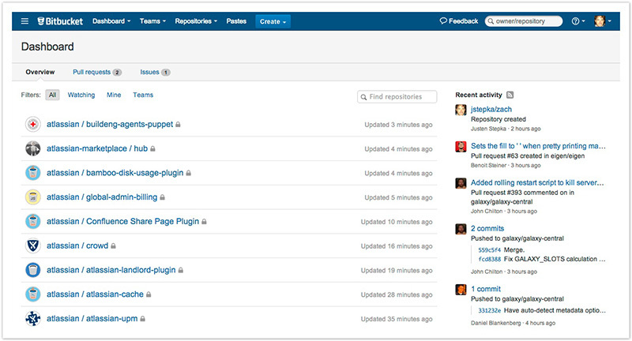
Task: Click the atlassian-marketplace hub repository avatar
Action: pos(33,148)
